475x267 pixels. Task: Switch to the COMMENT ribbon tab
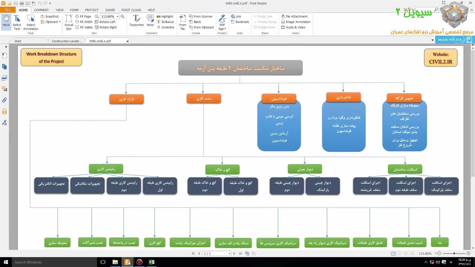(x=42, y=10)
